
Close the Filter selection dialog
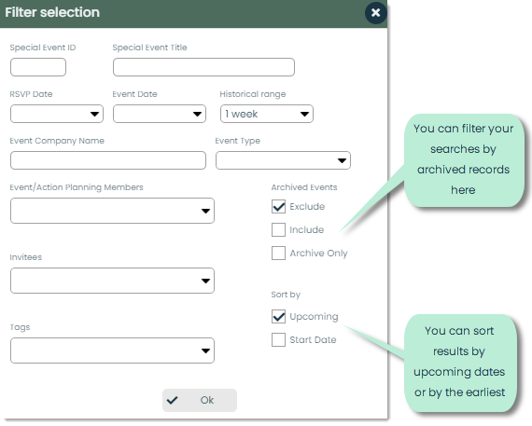(x=375, y=13)
